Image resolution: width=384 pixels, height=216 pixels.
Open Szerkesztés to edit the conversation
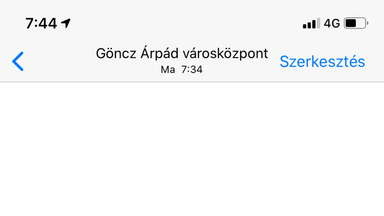click(x=322, y=61)
